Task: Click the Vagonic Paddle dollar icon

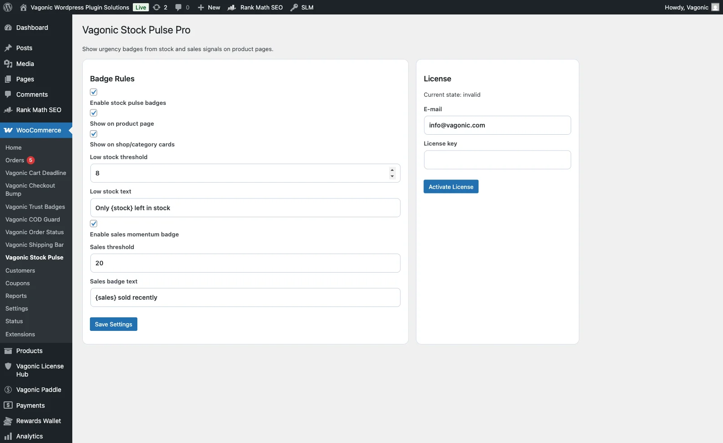Action: [x=8, y=390]
